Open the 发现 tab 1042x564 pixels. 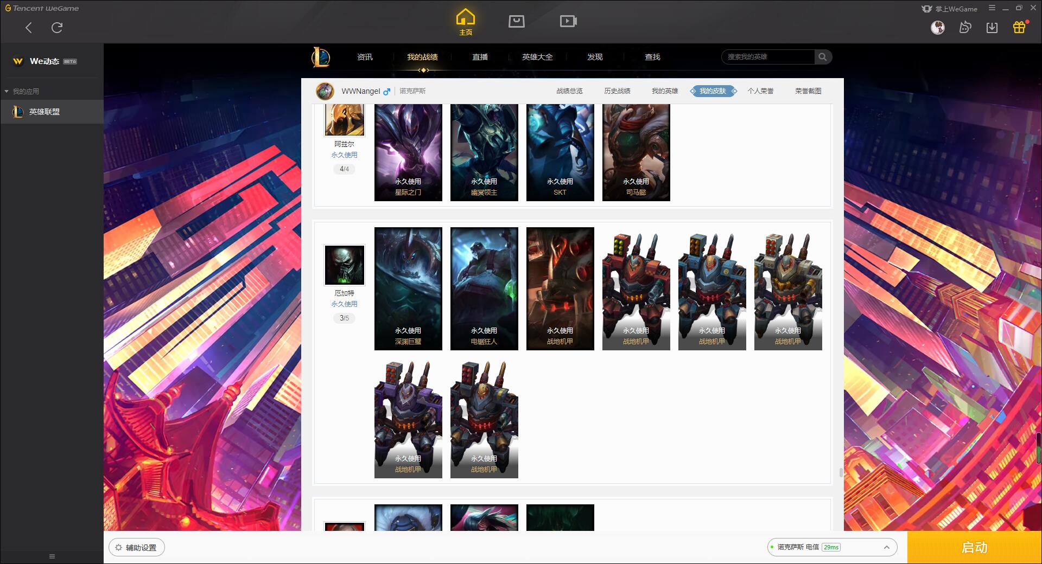tap(595, 57)
